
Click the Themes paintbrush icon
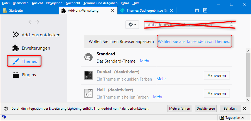[x=16, y=61]
